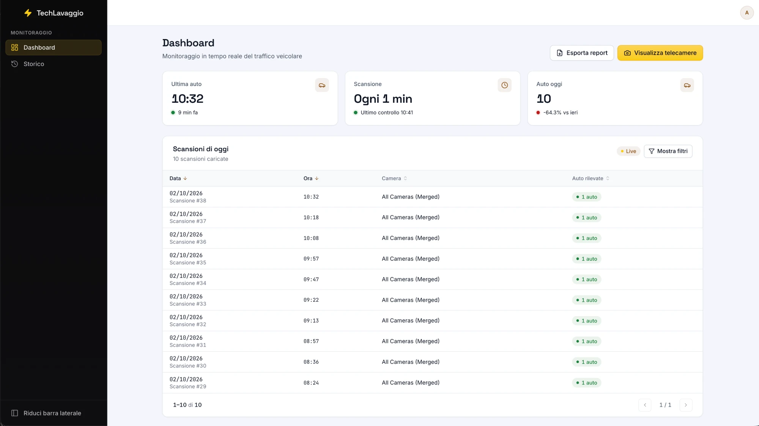Click 1 auto badge for Scansione #31
Viewport: 759px width, 426px height.
click(586, 341)
